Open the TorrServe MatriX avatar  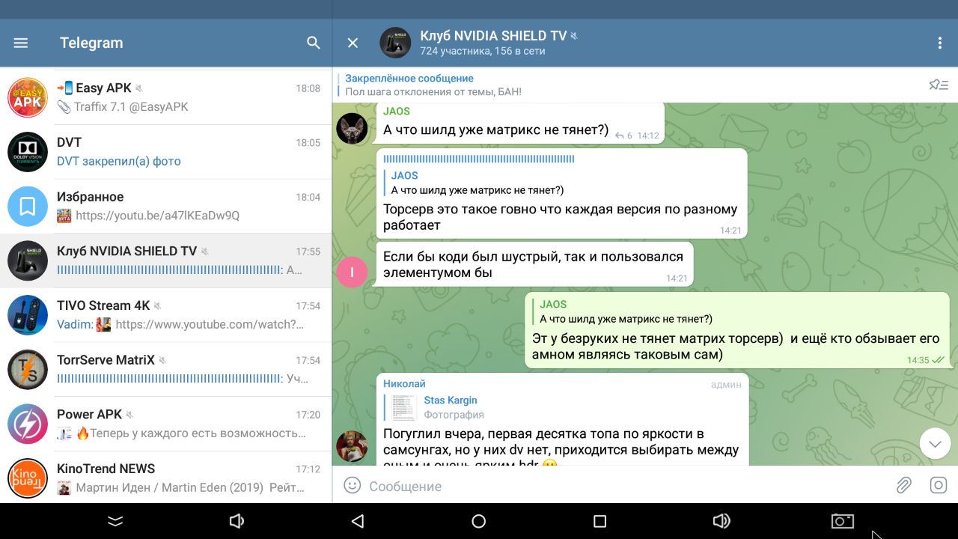point(28,370)
